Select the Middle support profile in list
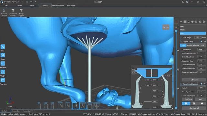 pos(193,30)
